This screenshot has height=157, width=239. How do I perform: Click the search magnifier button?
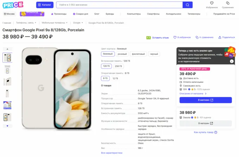click(188, 5)
